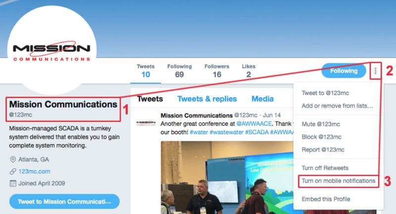Turn off Retweets for this account

325,168
